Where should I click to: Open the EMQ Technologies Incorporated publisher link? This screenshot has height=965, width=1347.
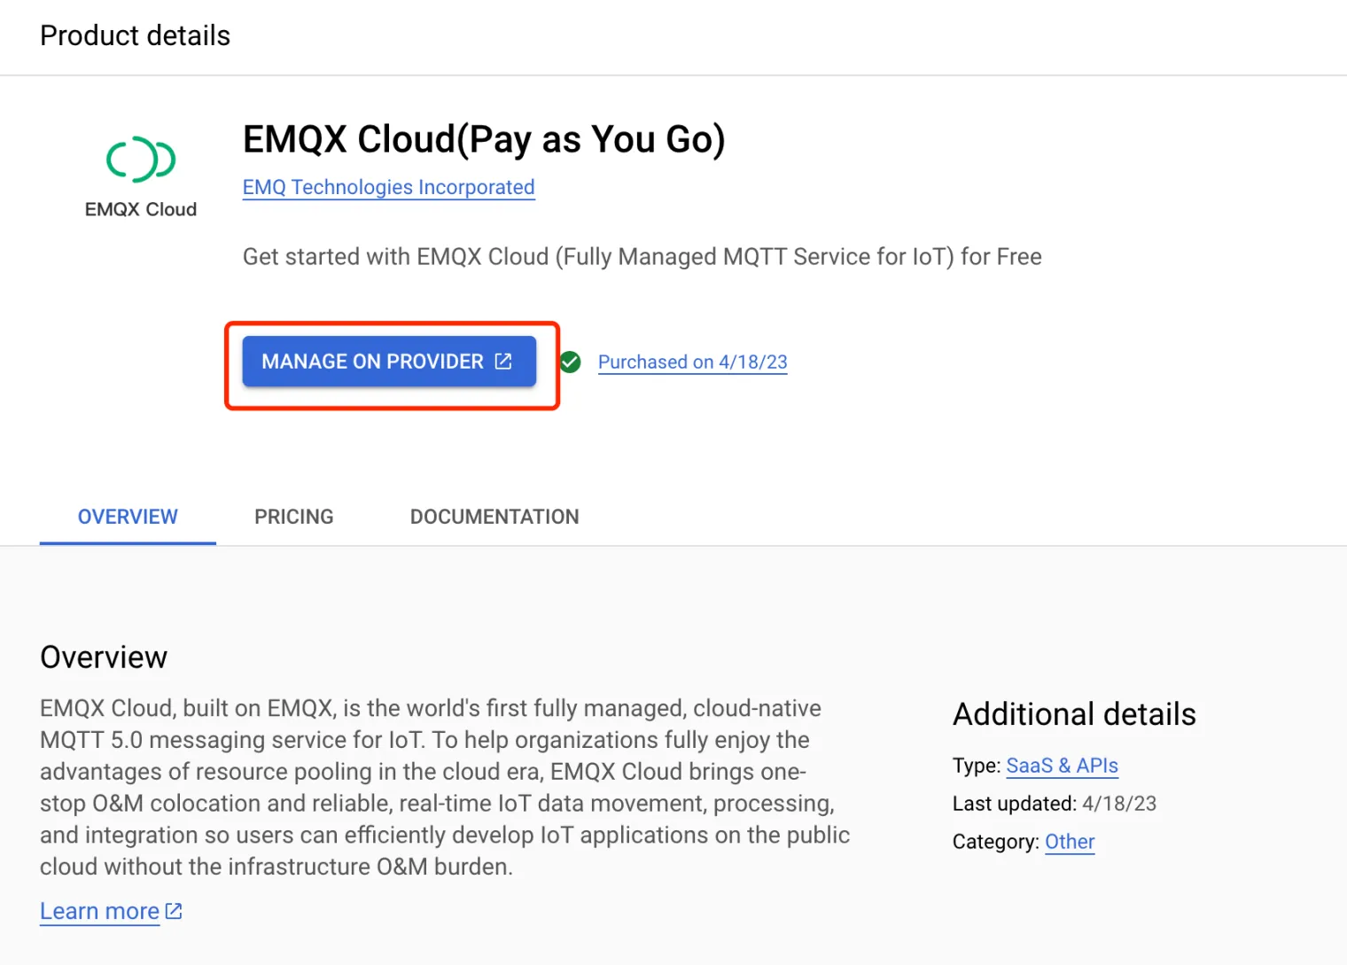[388, 188]
